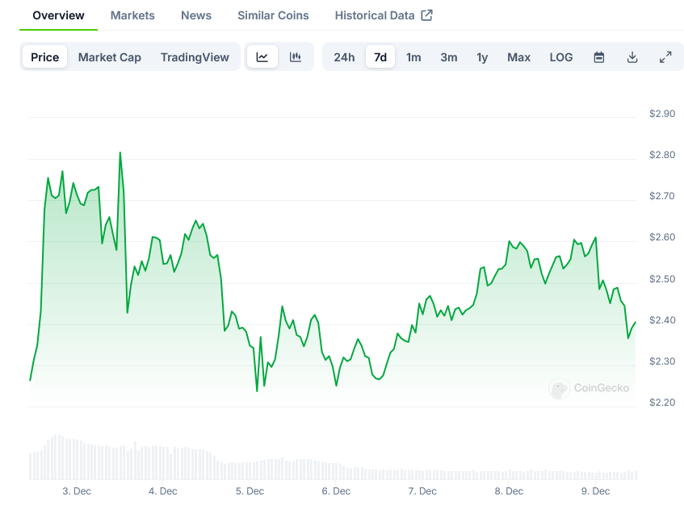Open the calendar date range picker

(x=599, y=57)
